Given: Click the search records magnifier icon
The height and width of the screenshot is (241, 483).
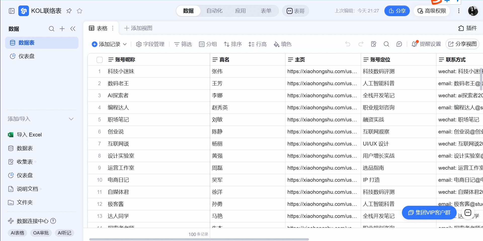Looking at the screenshot, I should point(386,44).
